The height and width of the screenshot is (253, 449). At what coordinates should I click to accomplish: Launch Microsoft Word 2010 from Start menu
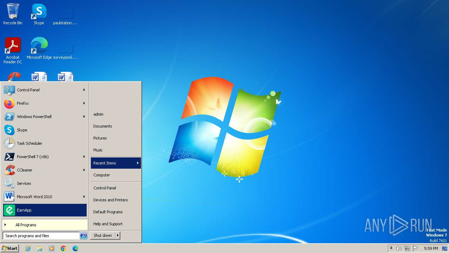[45, 197]
